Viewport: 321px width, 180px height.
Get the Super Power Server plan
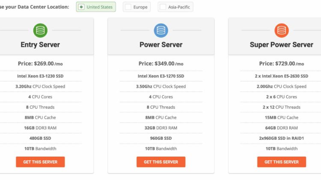tap(282, 162)
